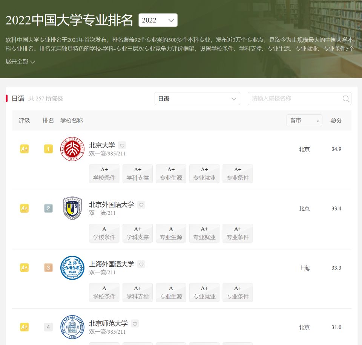Click 上海外国语大学 学科支撑 A+ indicator
This screenshot has height=345, width=362.
tap(138, 292)
